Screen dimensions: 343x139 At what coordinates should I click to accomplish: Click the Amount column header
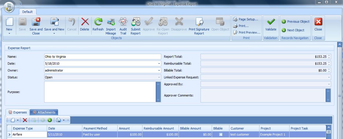(x=130, y=128)
